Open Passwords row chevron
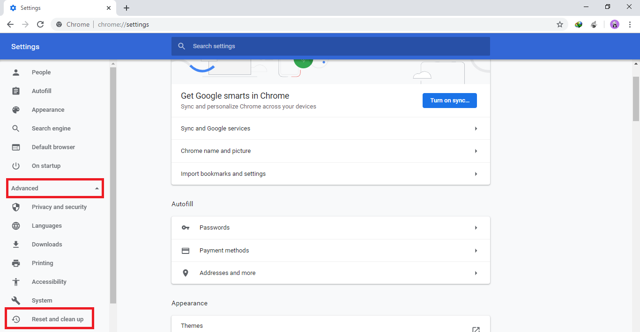The height and width of the screenshot is (332, 640). pos(476,228)
